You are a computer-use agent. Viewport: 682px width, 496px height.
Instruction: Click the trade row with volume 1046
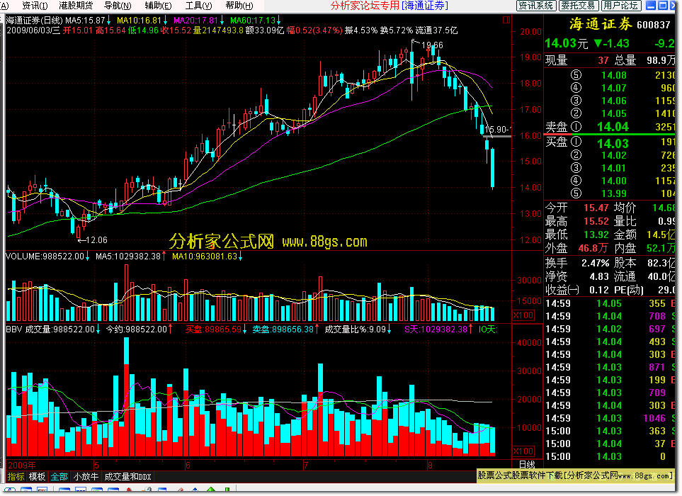610,418
